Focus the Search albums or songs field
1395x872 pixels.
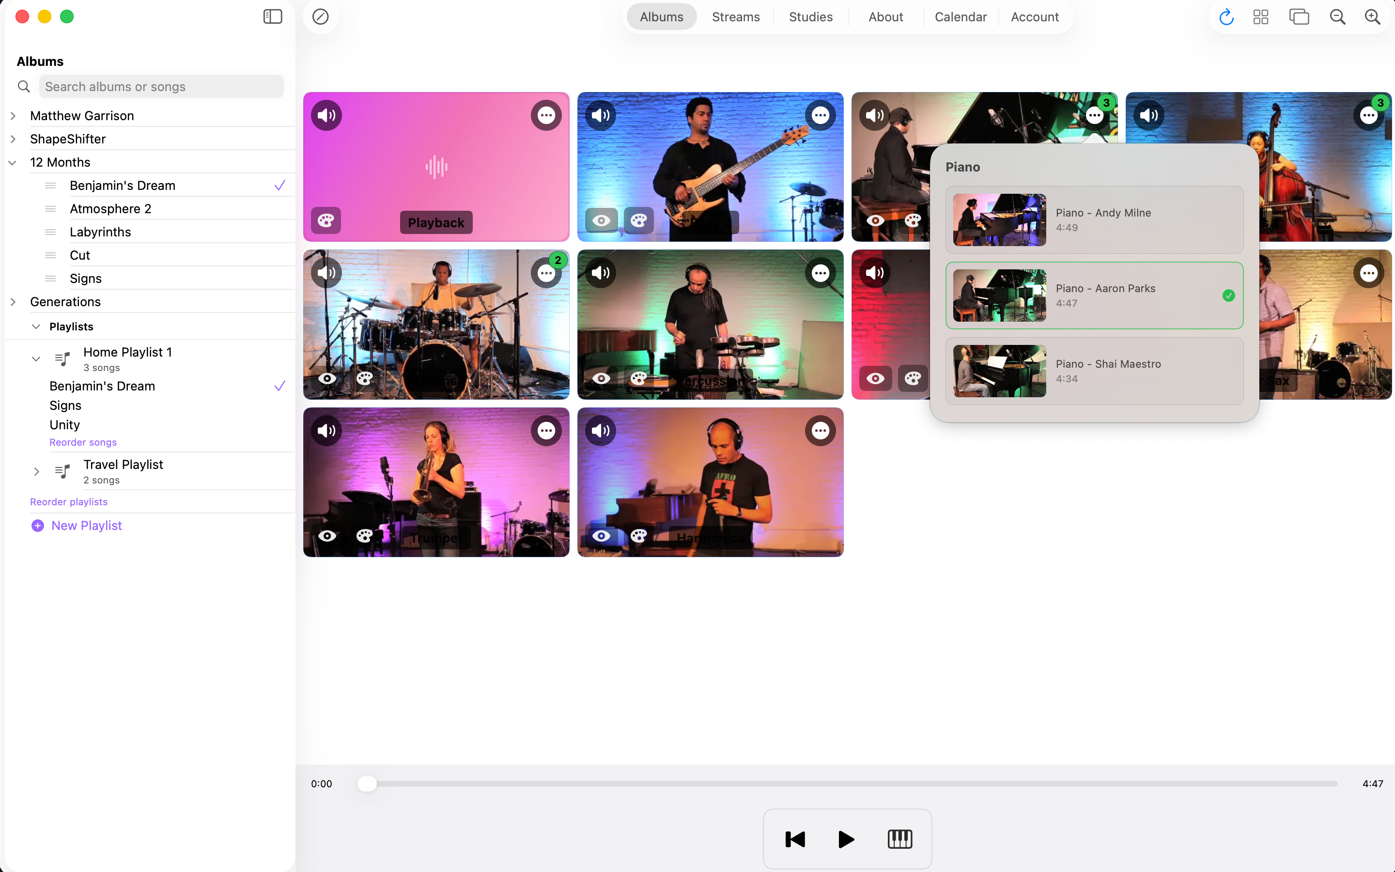point(161,87)
